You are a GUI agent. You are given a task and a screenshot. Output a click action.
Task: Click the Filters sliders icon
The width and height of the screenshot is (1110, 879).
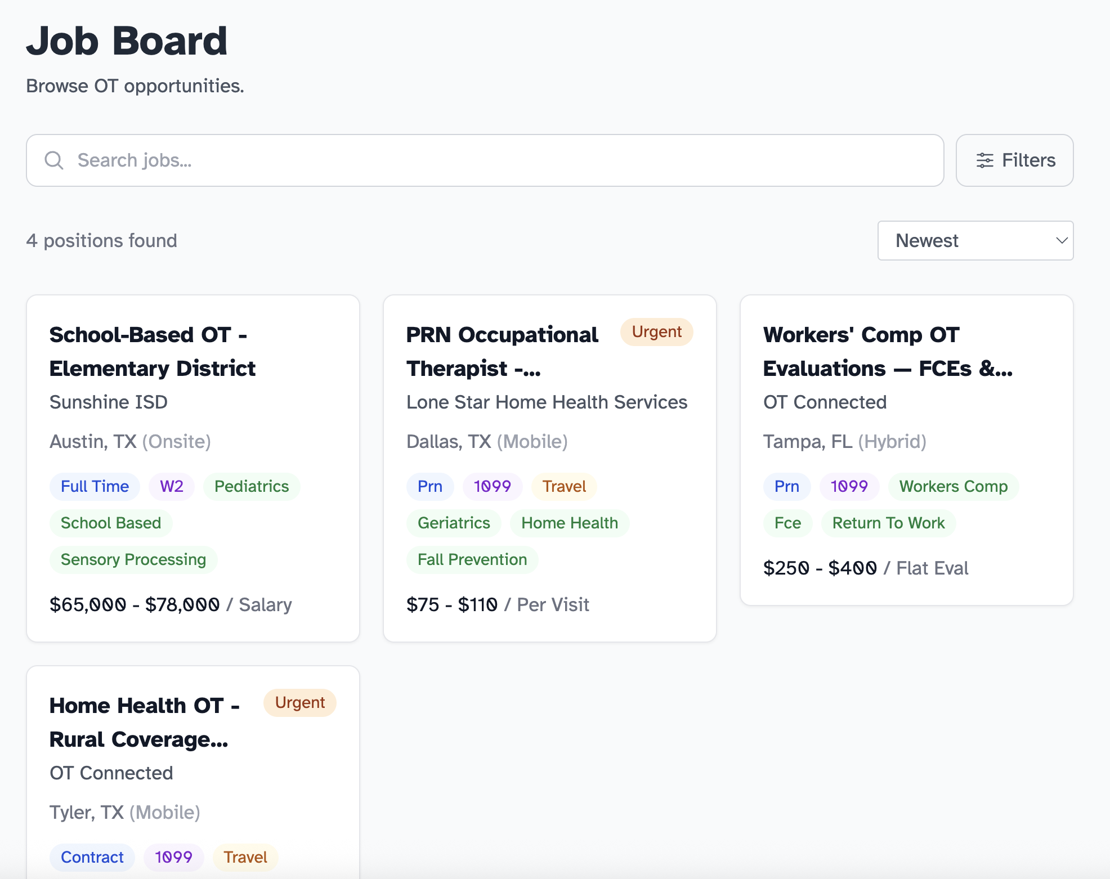pos(984,160)
